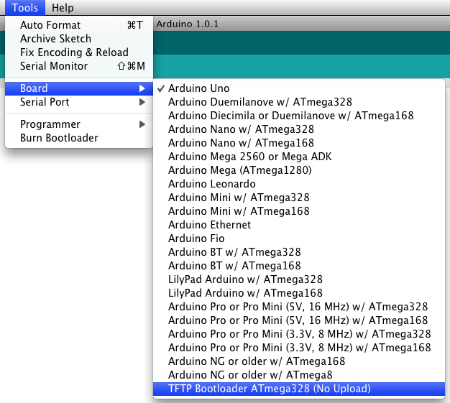Pick LilyPad Arduino w/ ATmega168
The width and height of the screenshot is (450, 403).
299,293
